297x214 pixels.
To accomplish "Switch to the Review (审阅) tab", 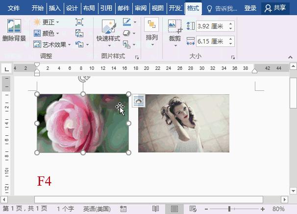I will click(x=141, y=8).
